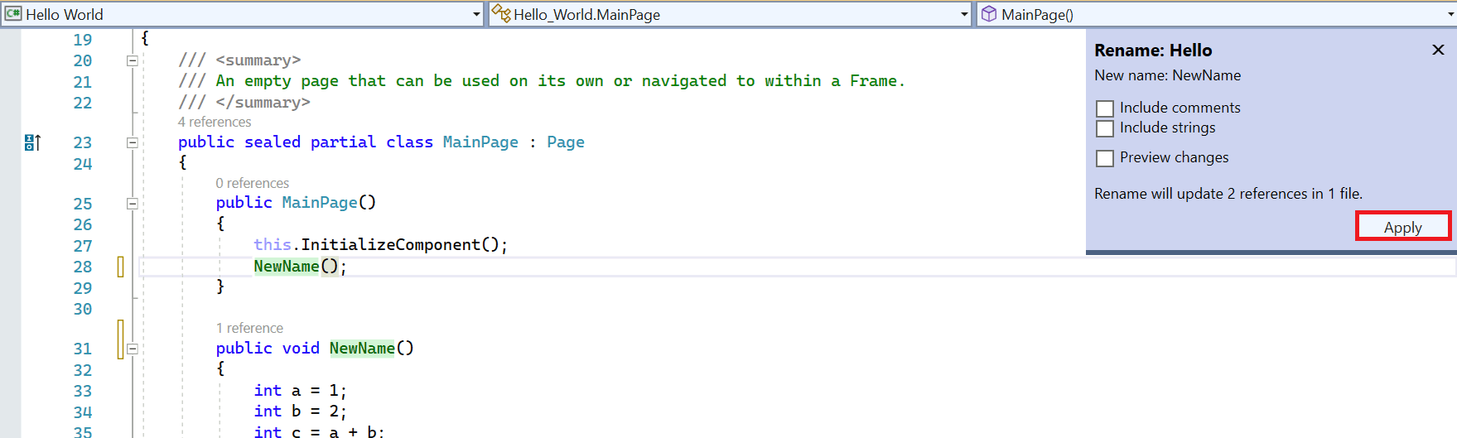Enable the Include comments checkbox
The width and height of the screenshot is (1457, 438).
1105,108
